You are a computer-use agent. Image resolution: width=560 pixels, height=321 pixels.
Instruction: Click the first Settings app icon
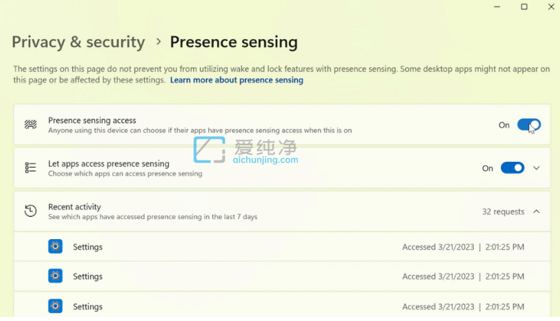click(x=55, y=246)
